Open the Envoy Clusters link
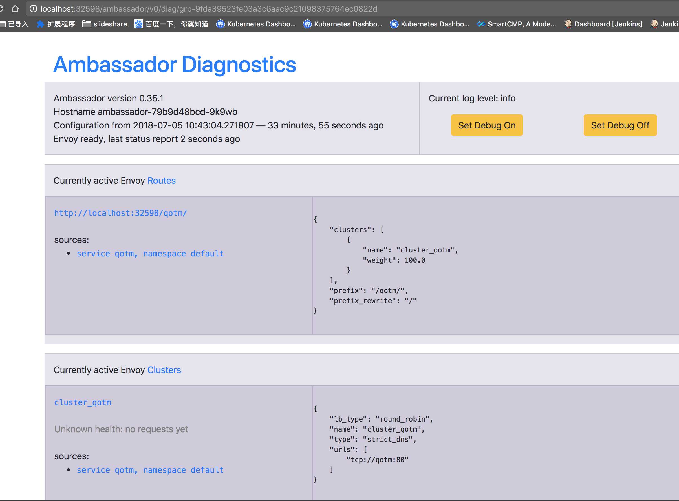The image size is (679, 501). click(x=164, y=370)
